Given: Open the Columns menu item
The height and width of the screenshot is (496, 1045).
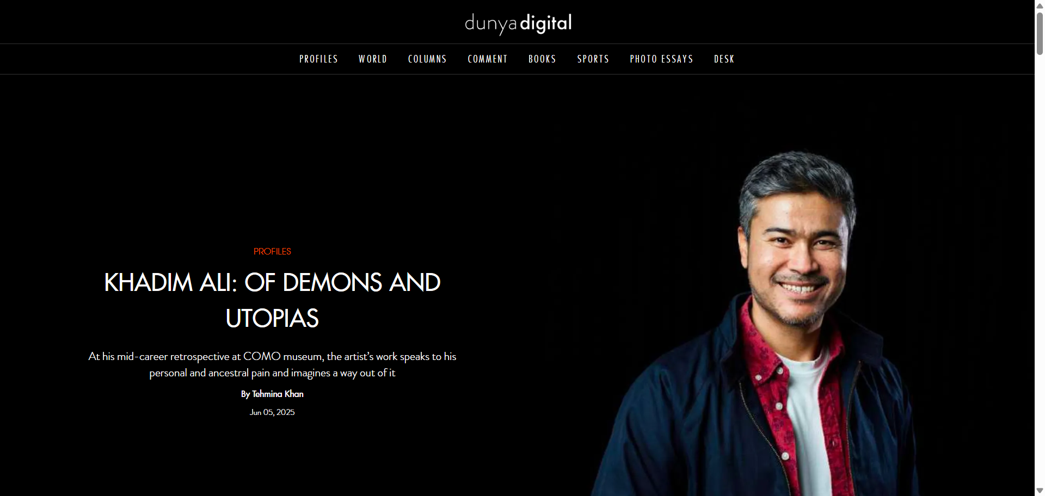Looking at the screenshot, I should (427, 59).
